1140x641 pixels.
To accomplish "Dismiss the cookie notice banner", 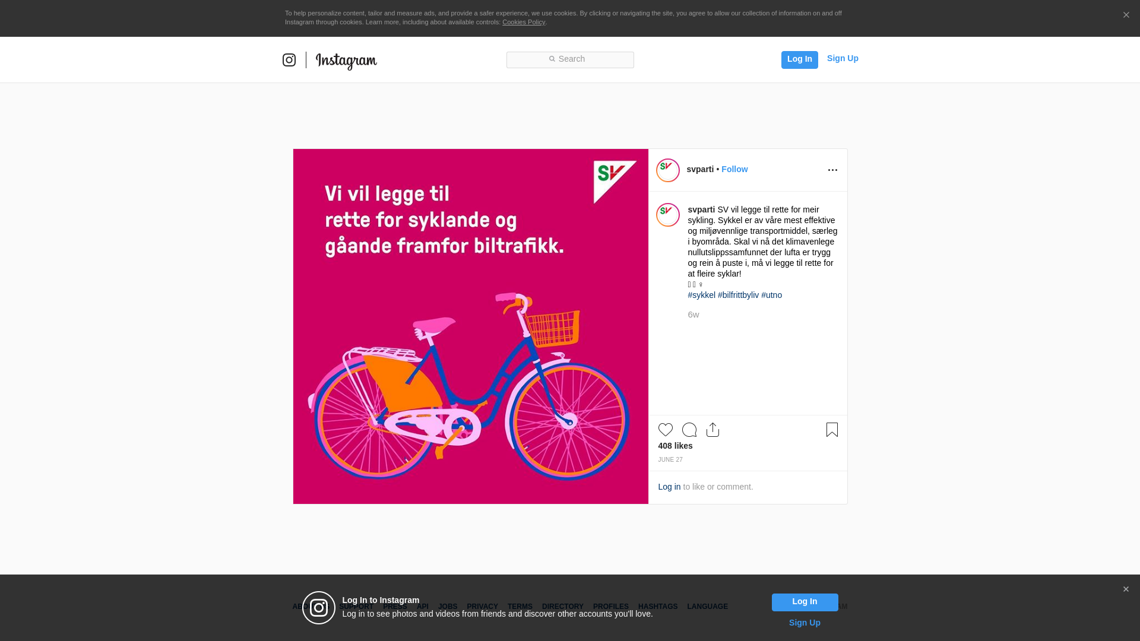I will coord(1126,15).
